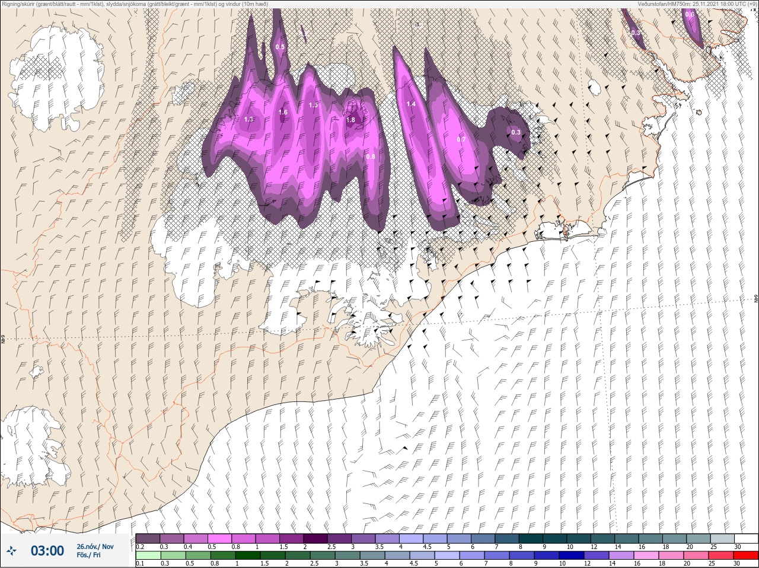Select the dark purple 0.2–0.3 legend swatch
The height and width of the screenshot is (568, 759).
148,538
